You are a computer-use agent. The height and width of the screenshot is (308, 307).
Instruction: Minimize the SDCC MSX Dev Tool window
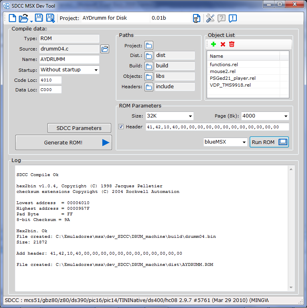(269, 4)
